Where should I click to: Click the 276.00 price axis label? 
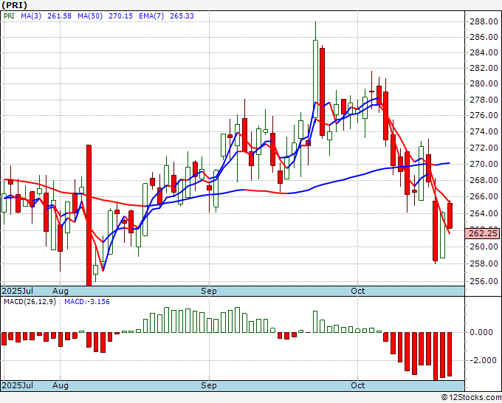point(484,115)
